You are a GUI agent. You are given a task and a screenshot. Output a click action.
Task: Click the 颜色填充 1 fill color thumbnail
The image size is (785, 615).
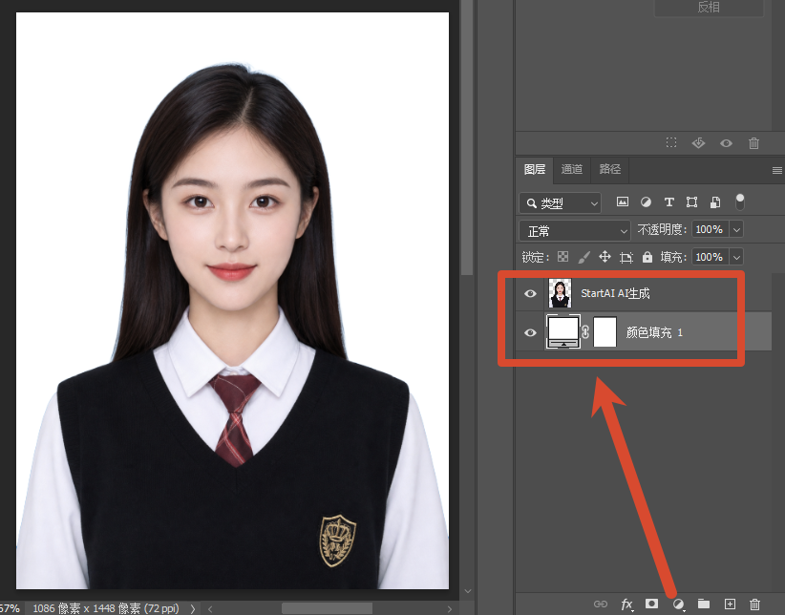coord(563,332)
